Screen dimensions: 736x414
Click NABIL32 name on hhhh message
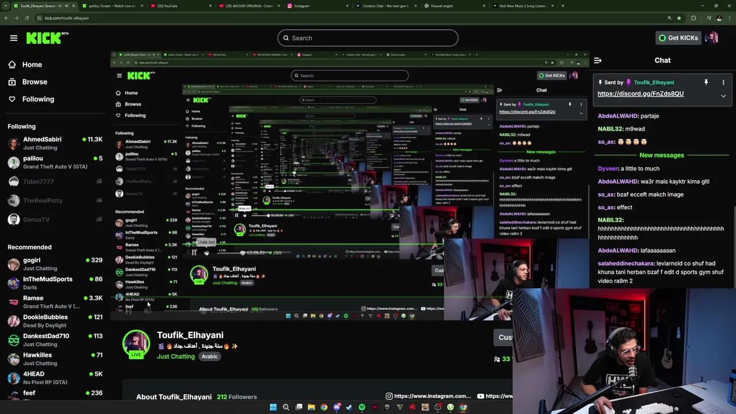tap(611, 220)
